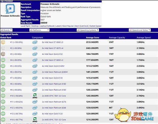Open 4x Intel Xeon Gold 5120 entry

[x=52, y=114]
